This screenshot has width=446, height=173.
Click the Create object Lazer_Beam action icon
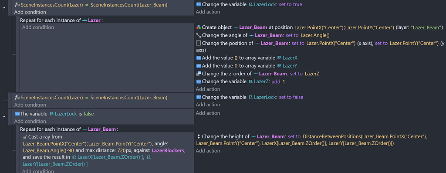click(199, 27)
